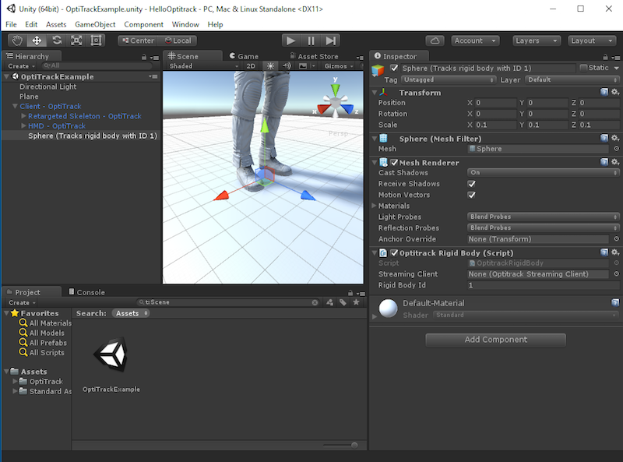Viewport: 623px width, 462px height.
Task: Click the scene orientation gizmo's green Y cone
Action: (336, 90)
